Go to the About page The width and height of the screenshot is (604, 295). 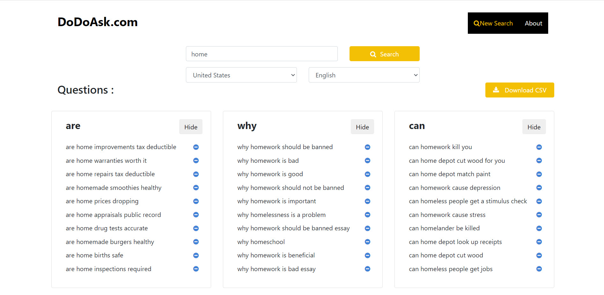[533, 23]
